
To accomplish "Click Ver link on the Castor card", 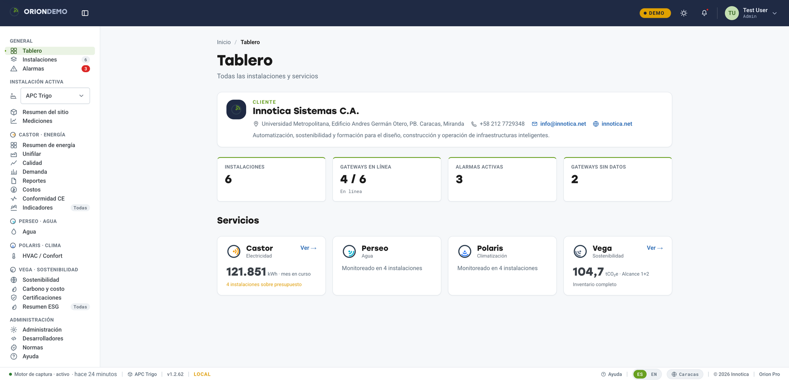I will tap(308, 248).
